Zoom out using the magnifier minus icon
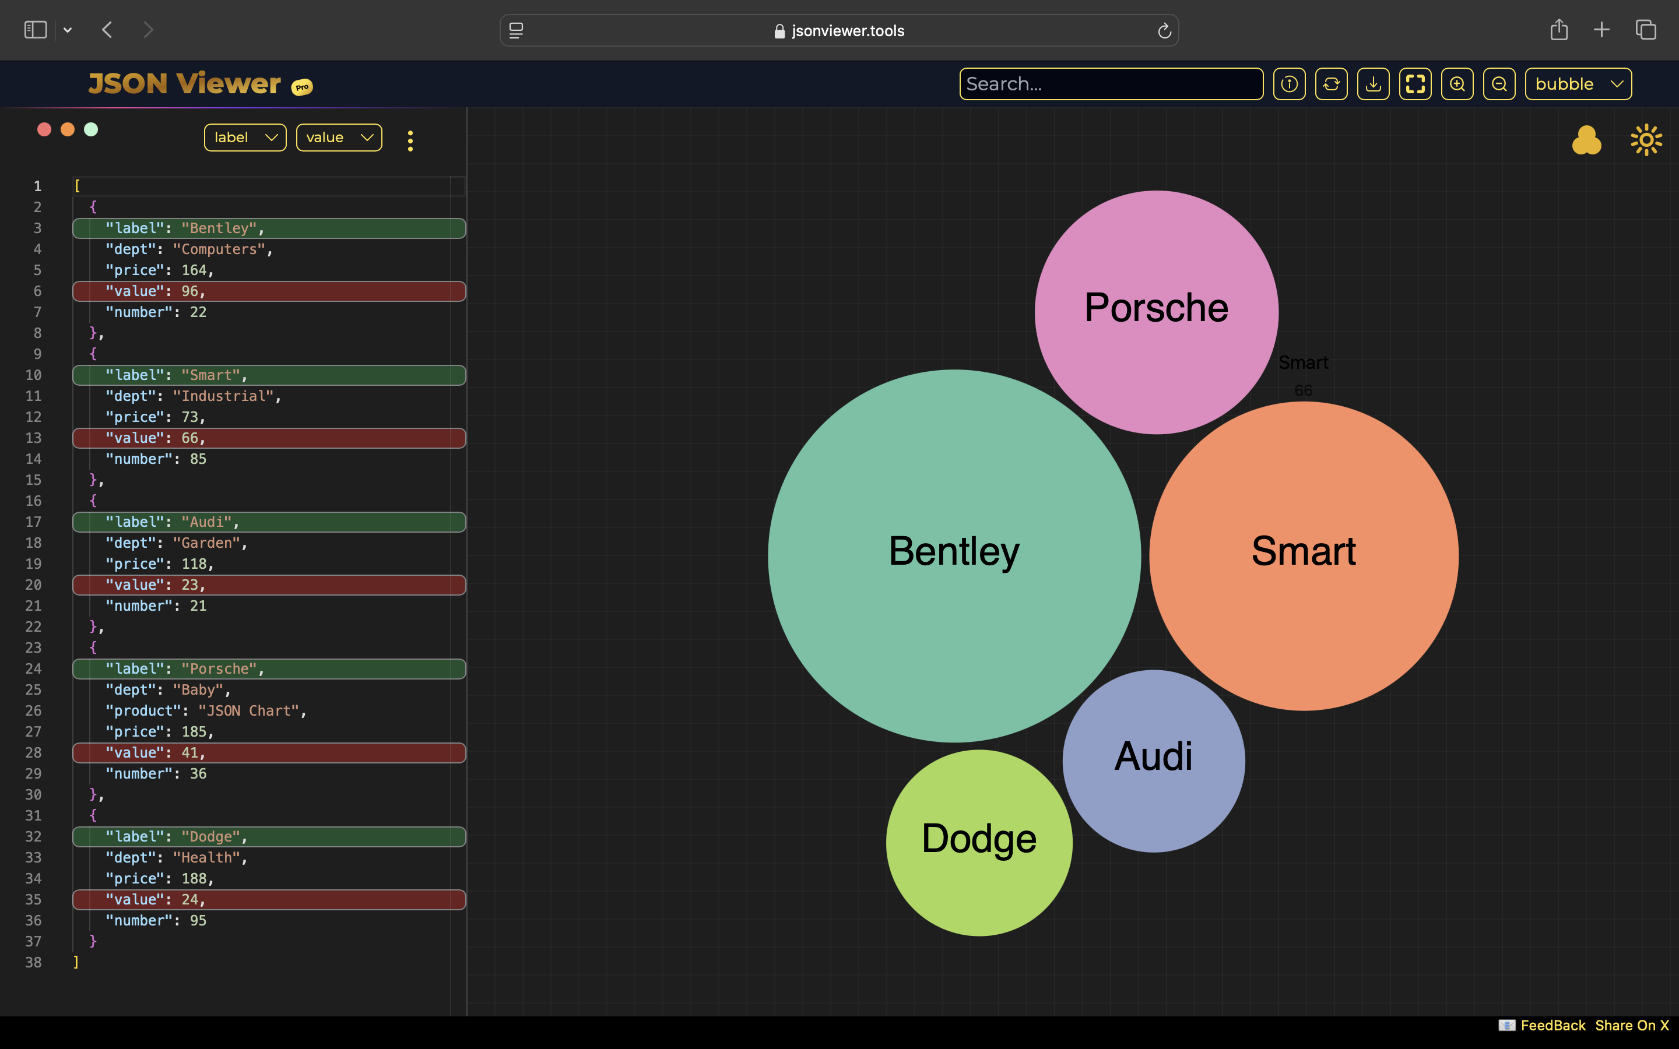The width and height of the screenshot is (1679, 1049). (x=1499, y=84)
